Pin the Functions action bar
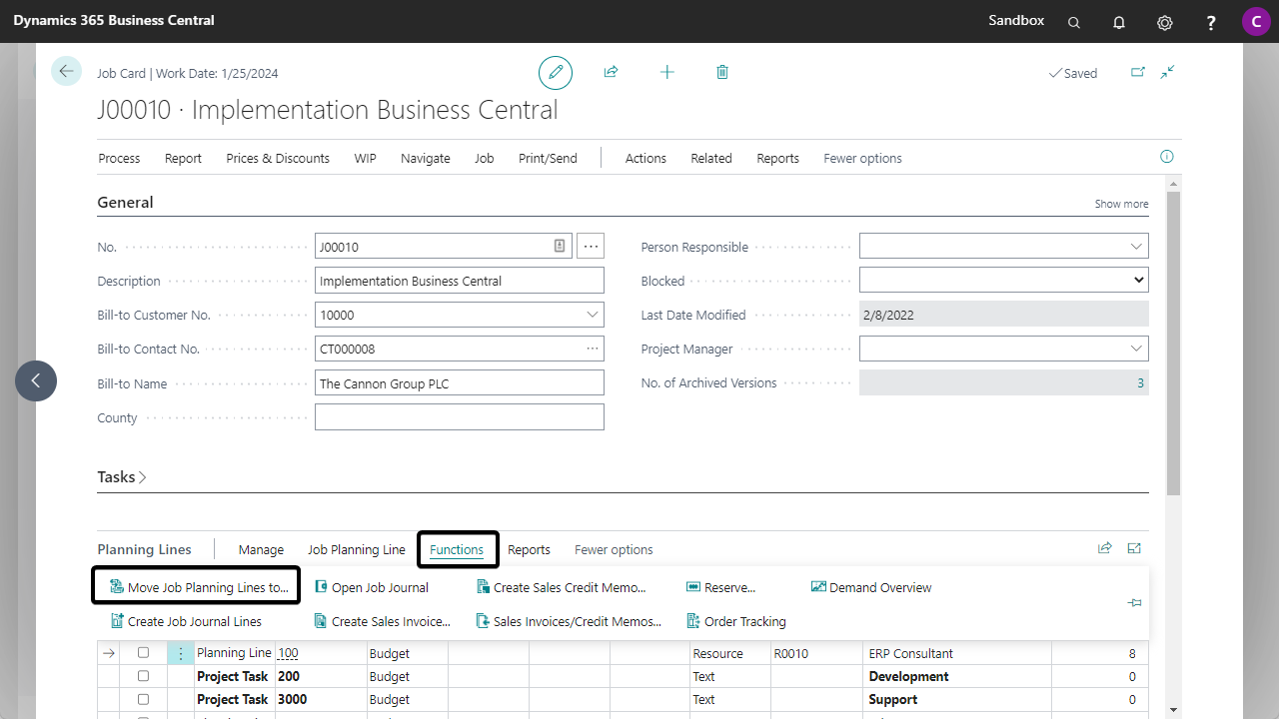Image resolution: width=1279 pixels, height=719 pixels. pos(1134,603)
